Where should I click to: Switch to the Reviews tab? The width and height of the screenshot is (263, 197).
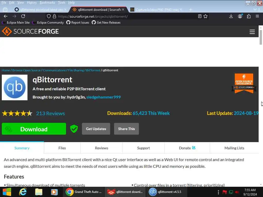(x=101, y=148)
